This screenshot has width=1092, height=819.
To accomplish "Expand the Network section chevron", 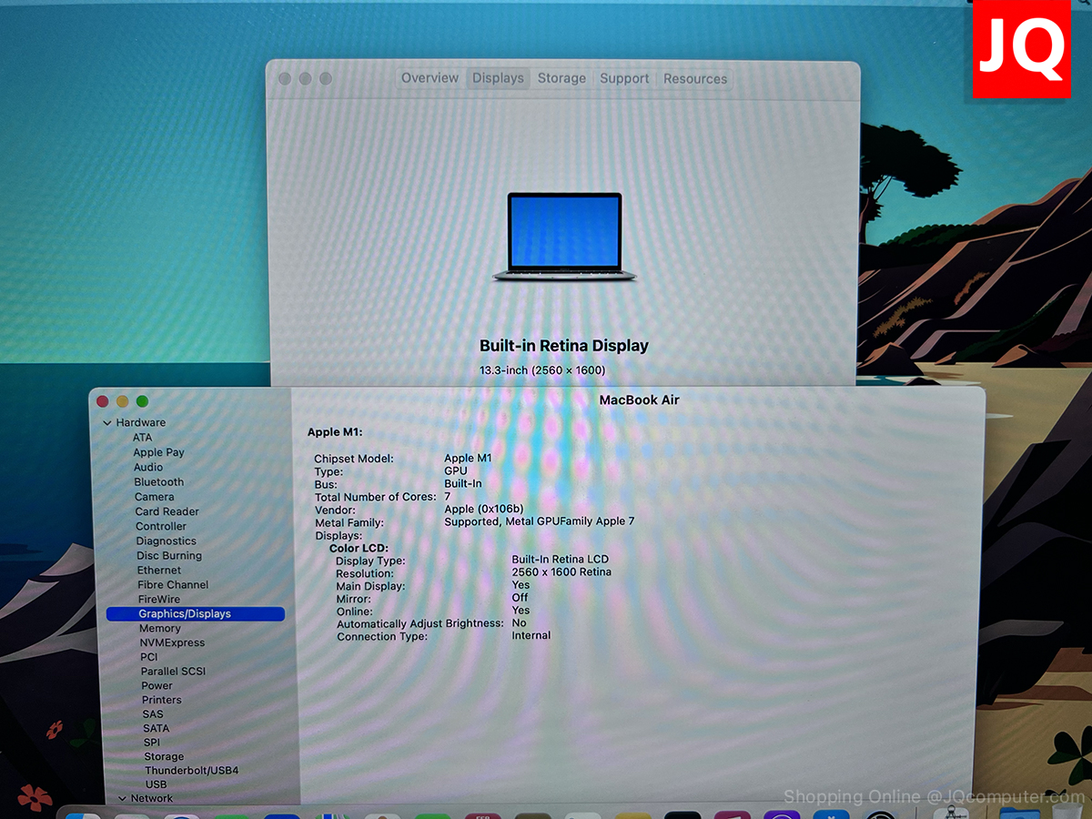I will 122,799.
